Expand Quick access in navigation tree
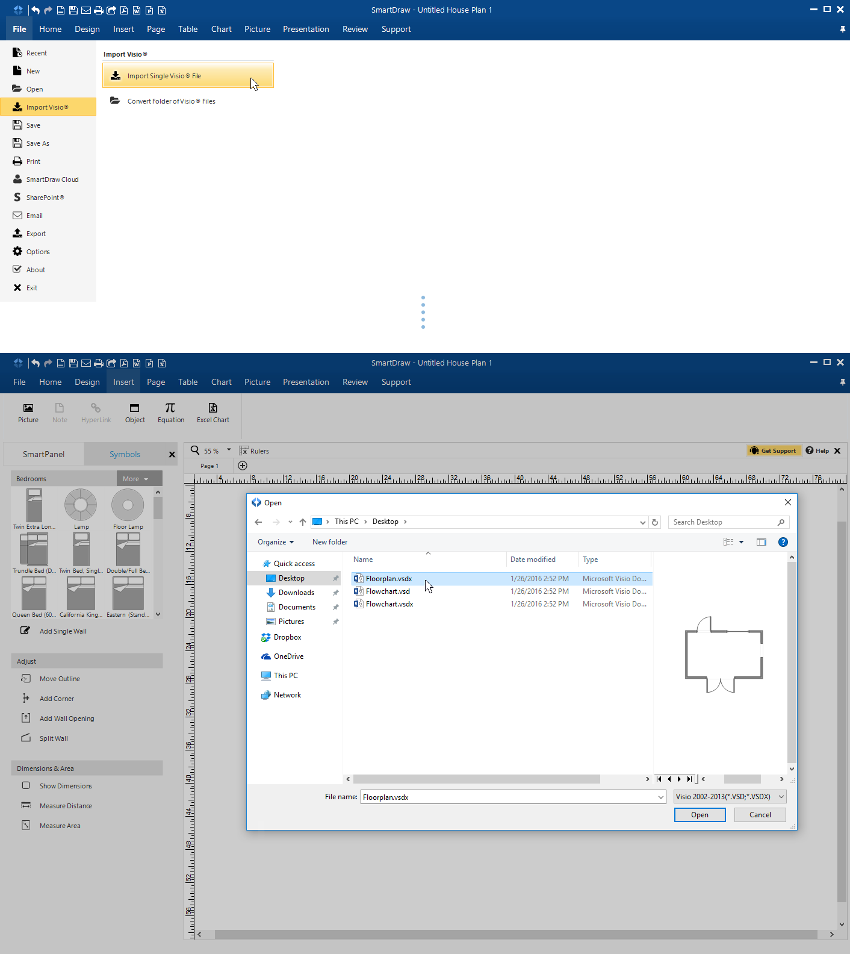The height and width of the screenshot is (954, 850). [289, 564]
